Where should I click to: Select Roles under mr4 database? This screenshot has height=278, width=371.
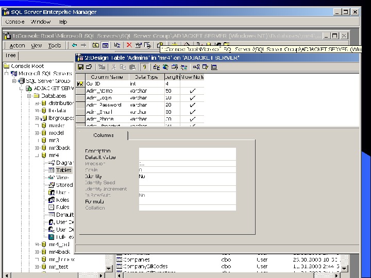(x=62, y=200)
